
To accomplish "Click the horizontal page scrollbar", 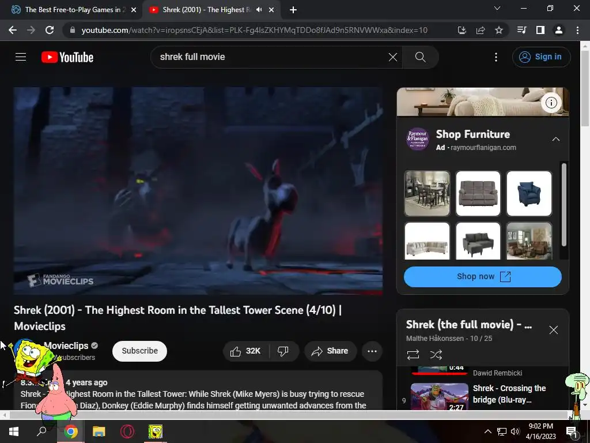I will coord(288,415).
